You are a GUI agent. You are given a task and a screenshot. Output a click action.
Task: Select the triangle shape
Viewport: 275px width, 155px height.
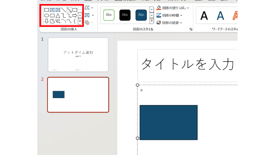pos(58,16)
